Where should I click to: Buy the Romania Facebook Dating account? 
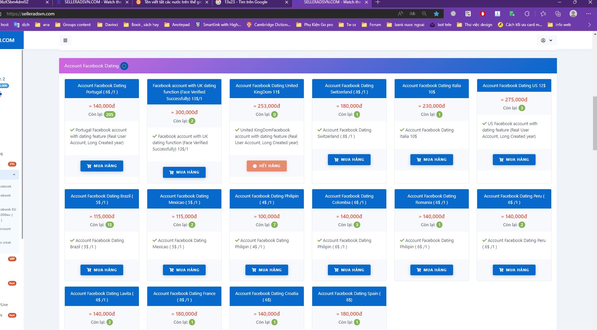click(x=432, y=270)
